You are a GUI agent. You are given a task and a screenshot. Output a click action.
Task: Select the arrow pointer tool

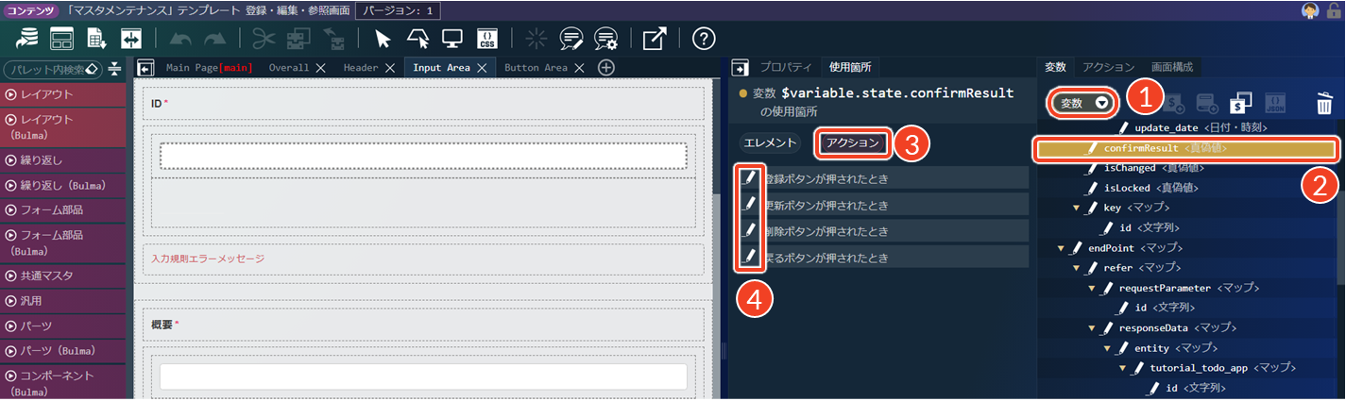383,39
